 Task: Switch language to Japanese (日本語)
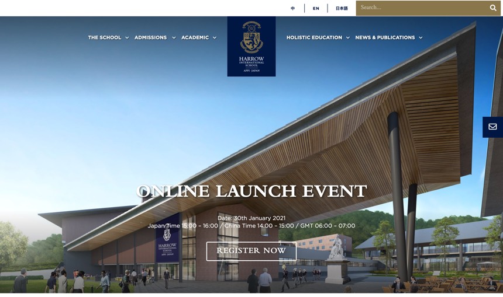(x=342, y=8)
